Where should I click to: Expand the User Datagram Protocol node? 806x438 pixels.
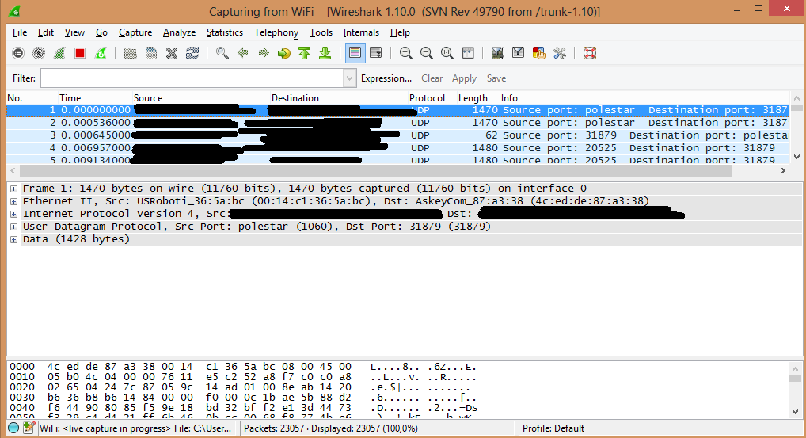click(x=14, y=227)
